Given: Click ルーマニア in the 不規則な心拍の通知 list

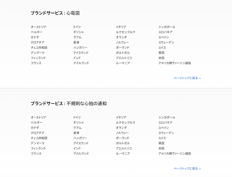Looking at the screenshot, I should click(x=123, y=153).
